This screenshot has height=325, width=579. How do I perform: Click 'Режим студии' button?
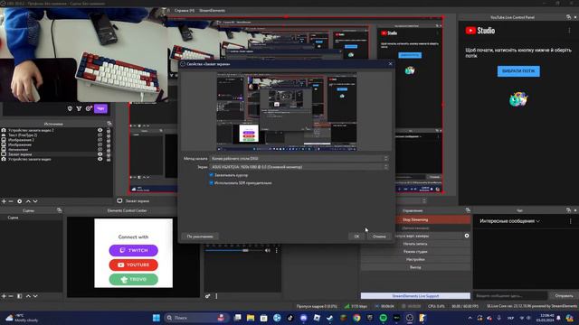[415, 251]
